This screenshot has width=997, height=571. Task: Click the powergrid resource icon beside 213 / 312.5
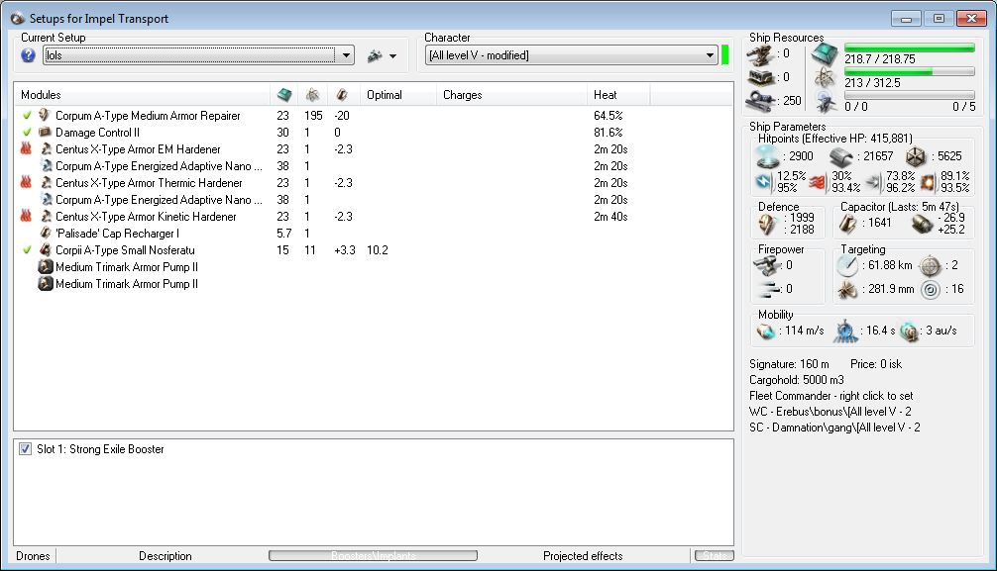826,78
